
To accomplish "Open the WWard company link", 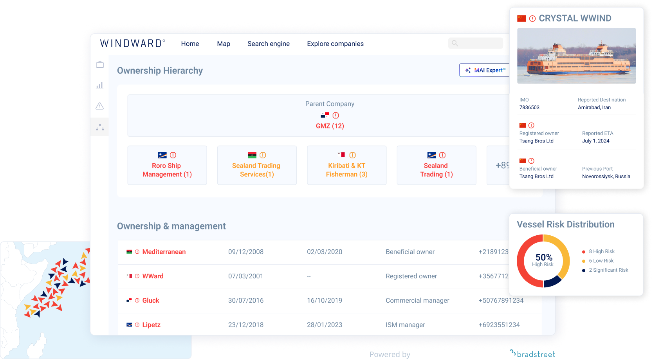I will 153,276.
